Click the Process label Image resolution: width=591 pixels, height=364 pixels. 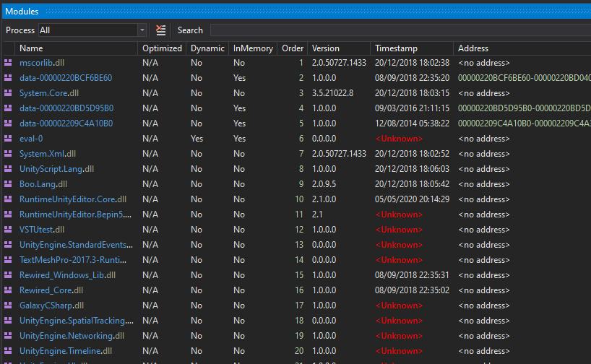coord(20,30)
